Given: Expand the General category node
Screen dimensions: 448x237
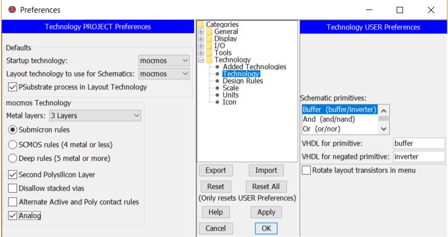Looking at the screenshot, I should pos(201,32).
